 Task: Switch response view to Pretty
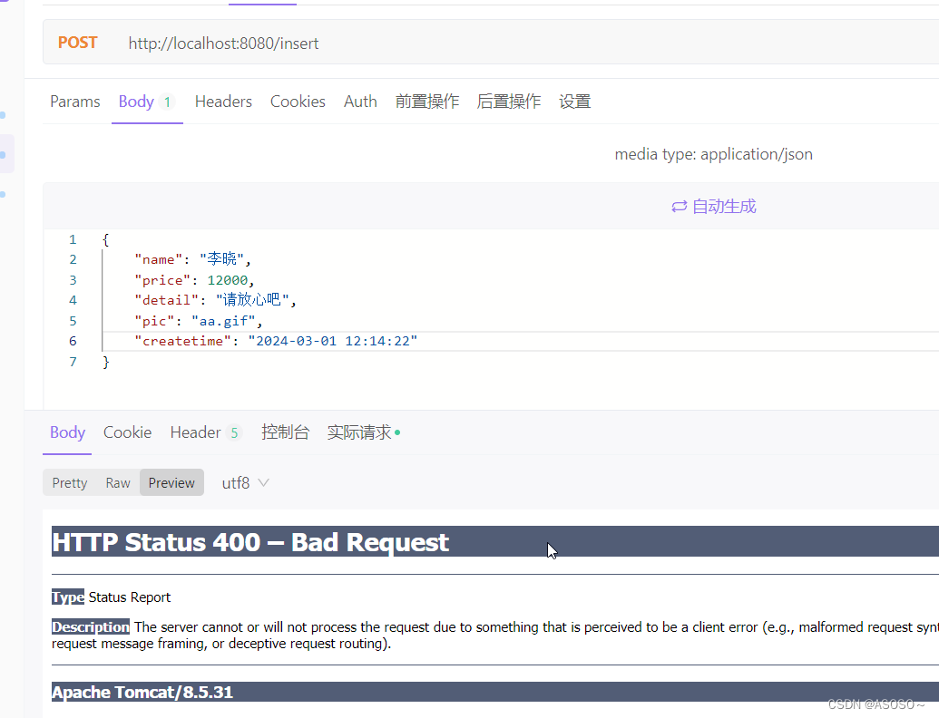pos(69,482)
